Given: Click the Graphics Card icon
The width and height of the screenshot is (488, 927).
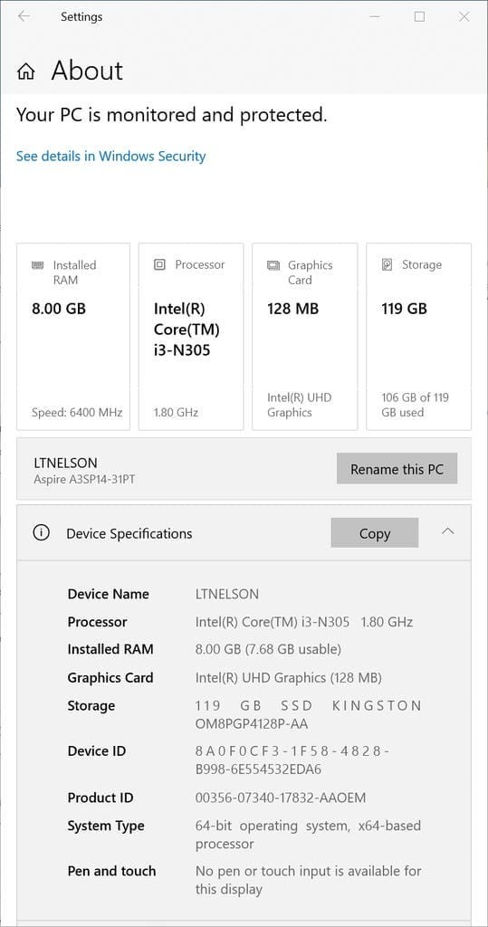Looking at the screenshot, I should [273, 265].
